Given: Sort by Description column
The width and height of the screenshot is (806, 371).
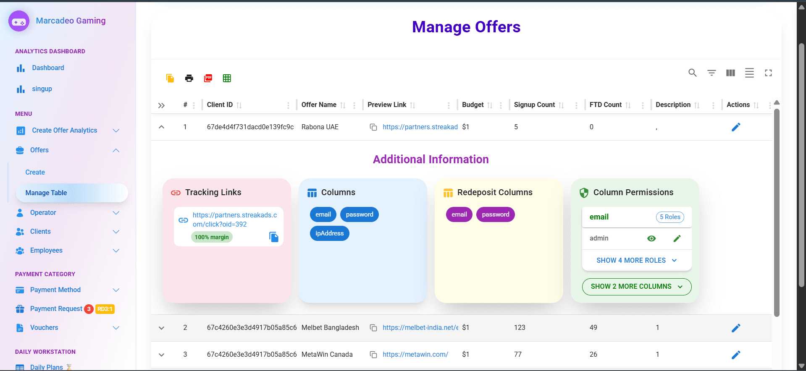Looking at the screenshot, I should coord(697,105).
